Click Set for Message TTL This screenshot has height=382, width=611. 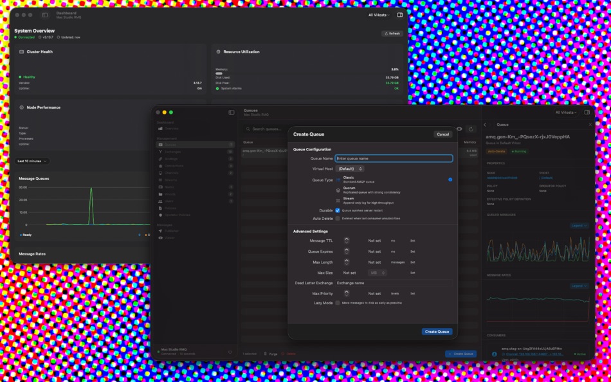[413, 241]
